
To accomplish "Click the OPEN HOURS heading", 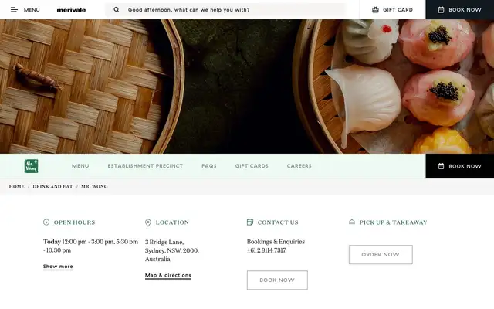I will click(x=74, y=222).
